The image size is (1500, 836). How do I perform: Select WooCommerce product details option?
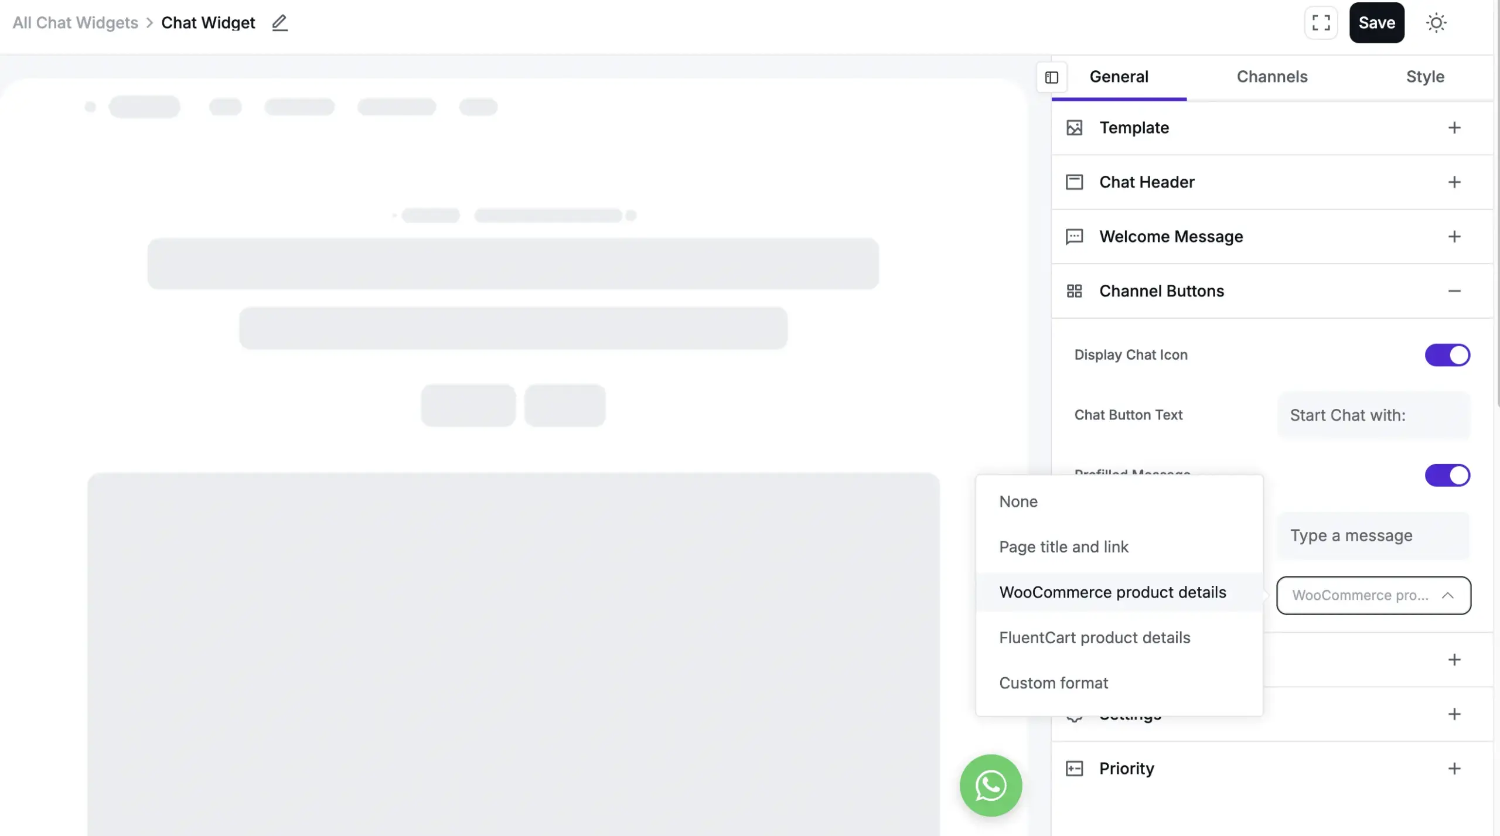[1119, 592]
